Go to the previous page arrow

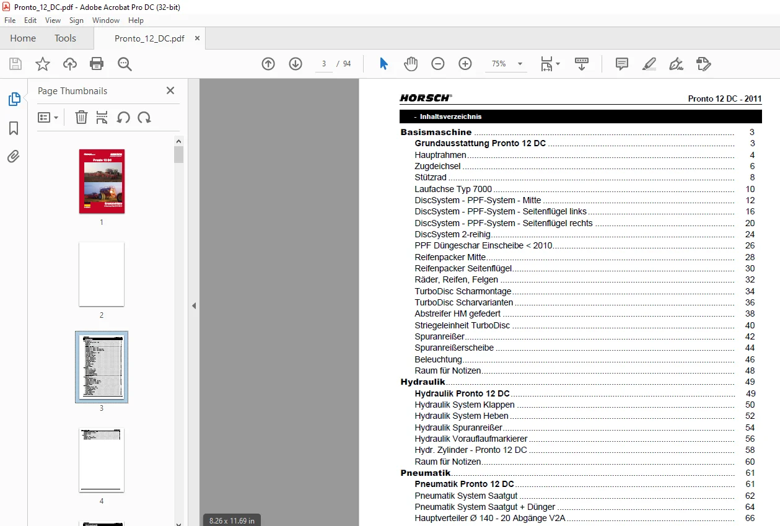pyautogui.click(x=268, y=64)
